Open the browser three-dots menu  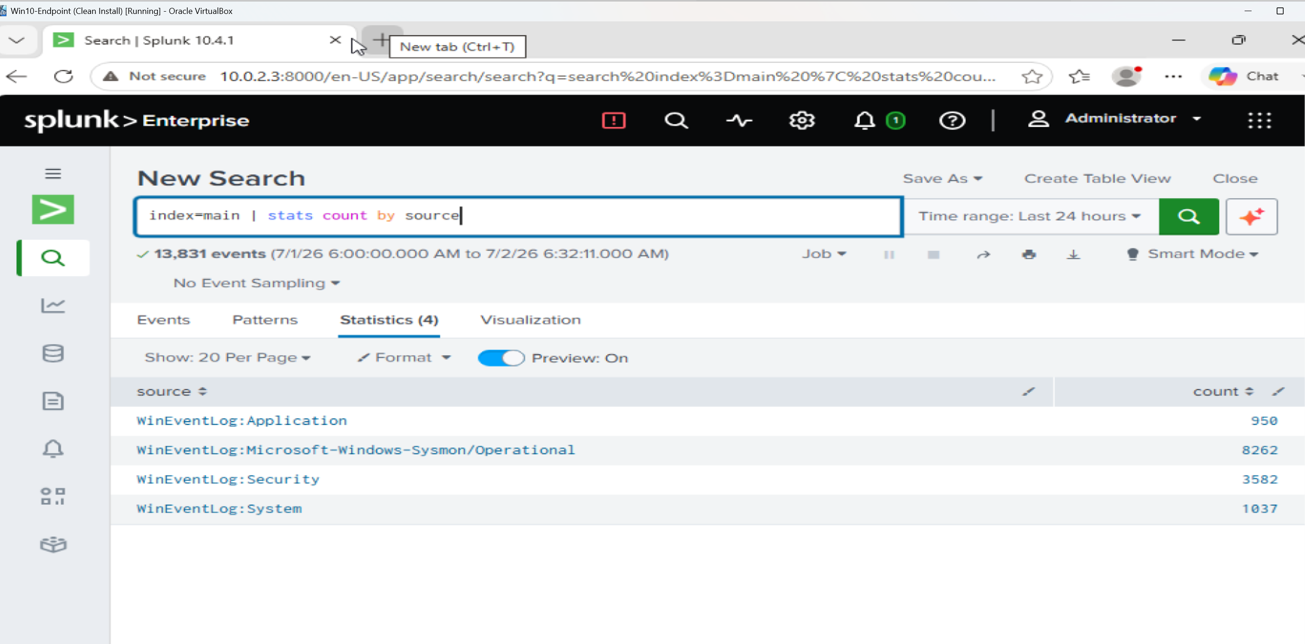pyautogui.click(x=1173, y=77)
